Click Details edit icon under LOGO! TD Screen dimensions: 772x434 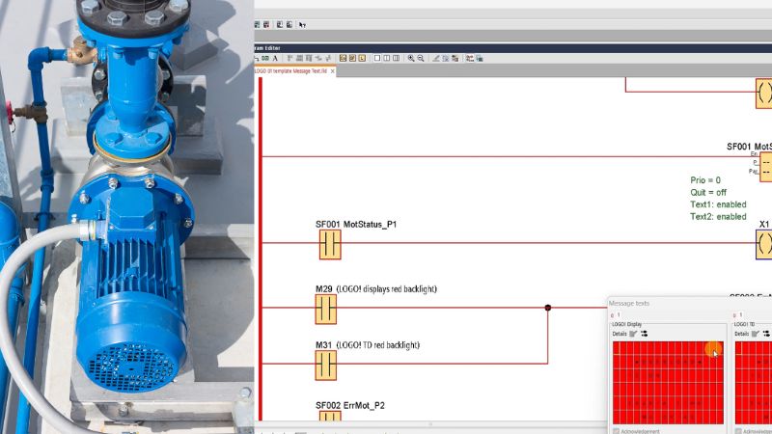pyautogui.click(x=756, y=334)
